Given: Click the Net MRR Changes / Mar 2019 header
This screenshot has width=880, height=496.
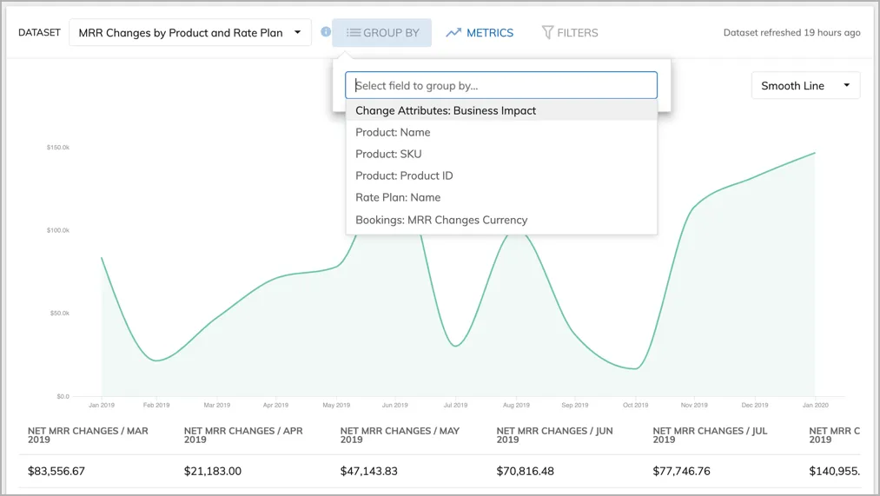Looking at the screenshot, I should (88, 435).
